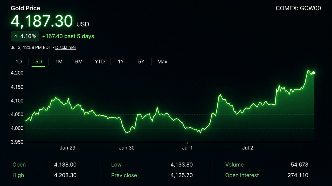Click the Prev close value 4,125.70
Image resolution: width=332 pixels, height=186 pixels.
pos(182,175)
